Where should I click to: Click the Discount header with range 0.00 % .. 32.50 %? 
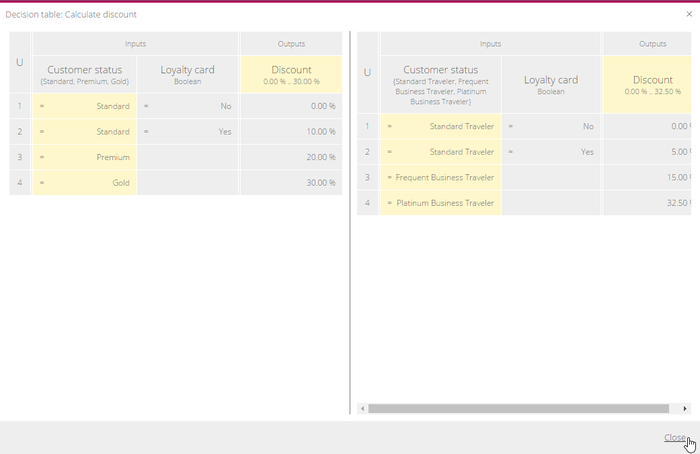tap(652, 84)
